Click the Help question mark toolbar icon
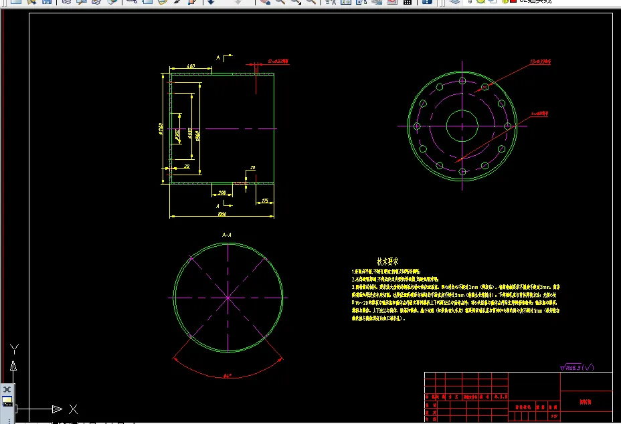Image resolution: width=621 pixels, height=424 pixels. (x=427, y=1)
